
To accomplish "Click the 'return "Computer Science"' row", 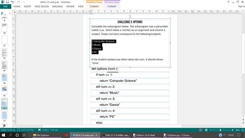I will tap(130, 81).
